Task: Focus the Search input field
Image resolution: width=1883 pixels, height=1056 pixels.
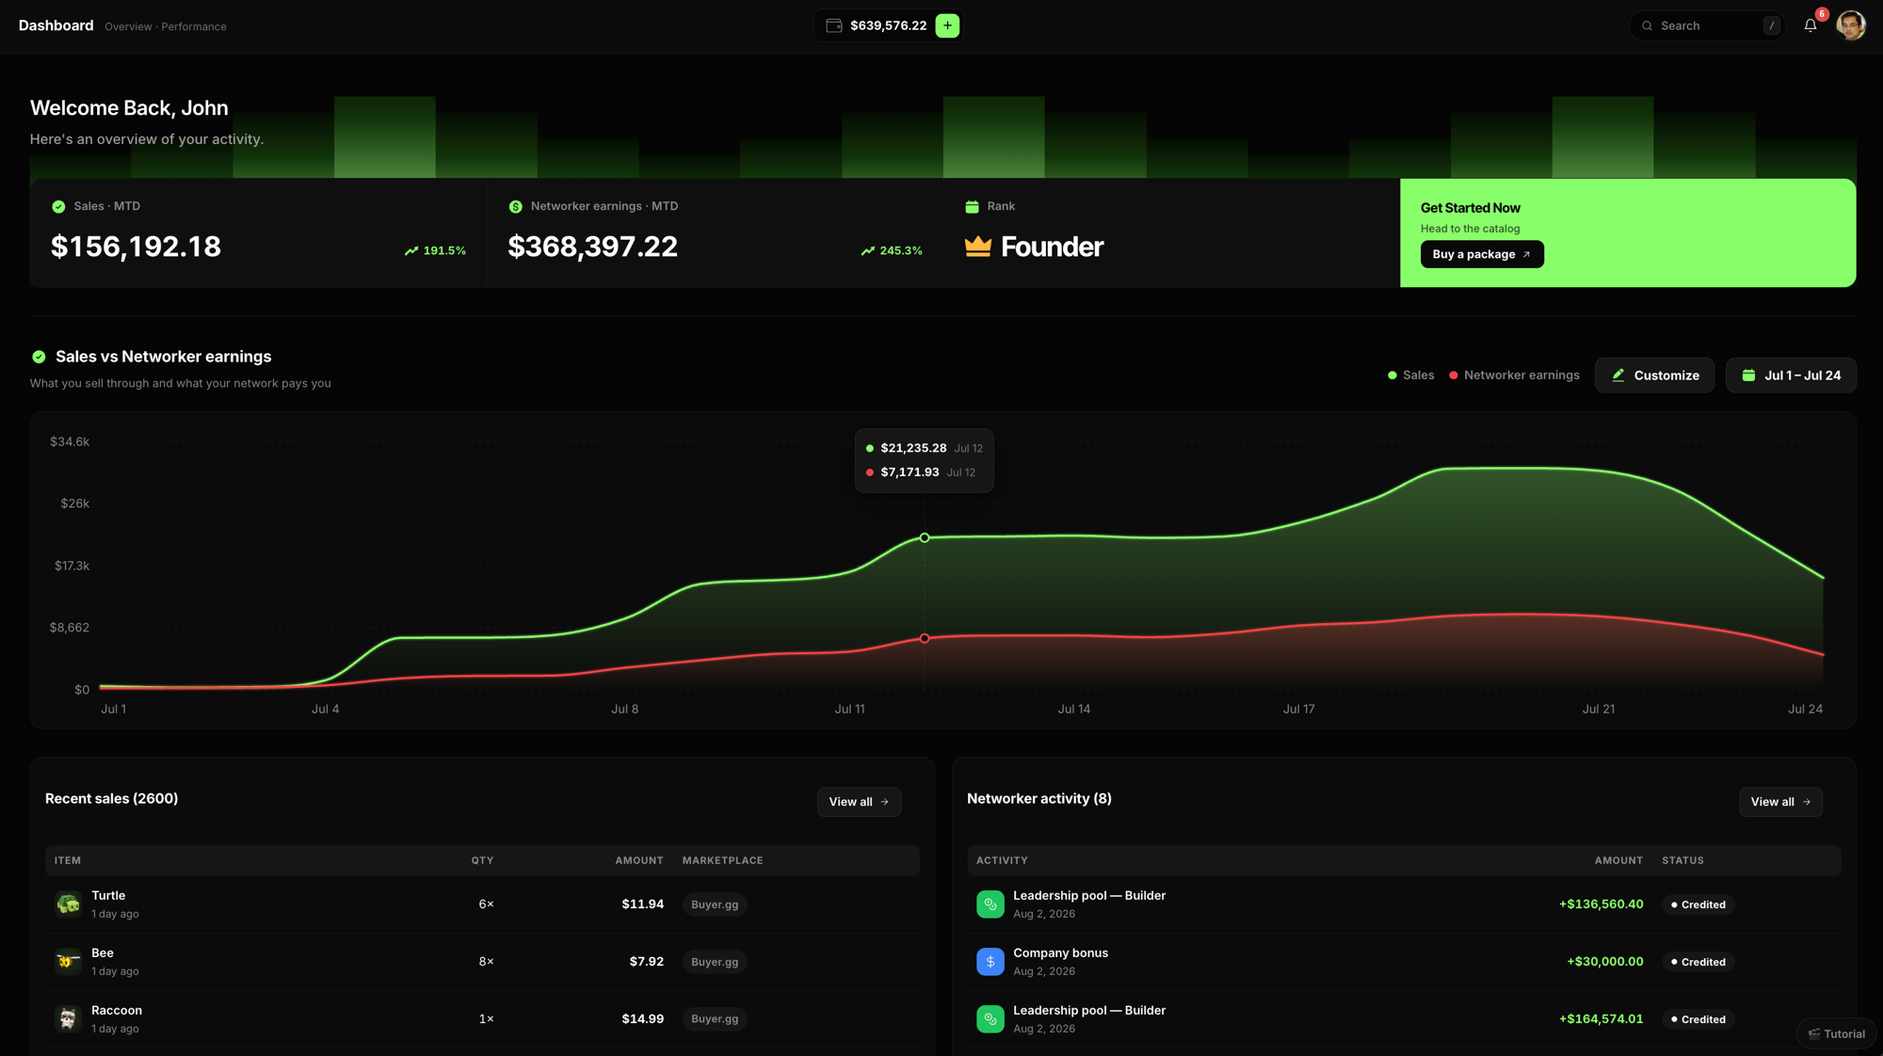Action: point(1707,25)
